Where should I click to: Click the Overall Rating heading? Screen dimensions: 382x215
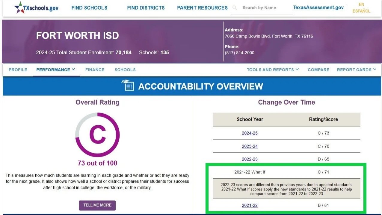(x=97, y=102)
